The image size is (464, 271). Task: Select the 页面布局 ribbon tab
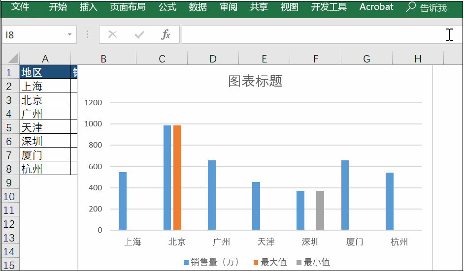(128, 7)
